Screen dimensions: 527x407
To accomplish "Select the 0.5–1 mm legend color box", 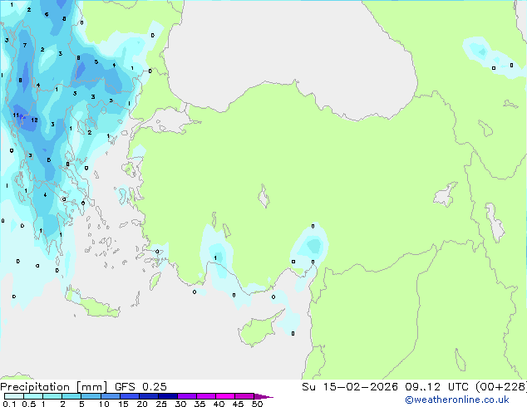I will point(33,396).
